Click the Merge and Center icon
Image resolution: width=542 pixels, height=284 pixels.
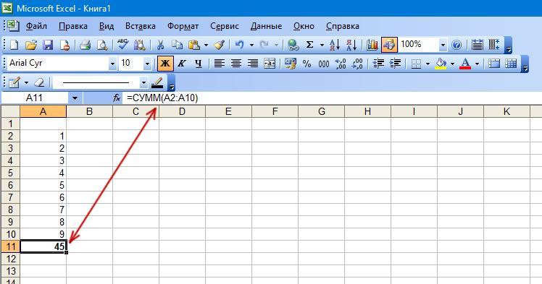click(x=270, y=64)
